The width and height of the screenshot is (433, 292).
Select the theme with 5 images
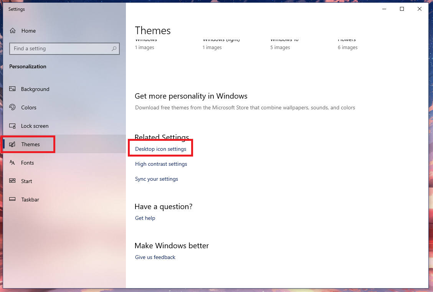click(284, 44)
